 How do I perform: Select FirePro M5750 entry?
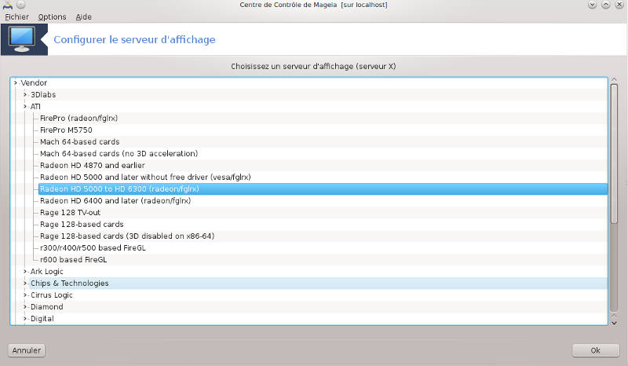(x=66, y=130)
